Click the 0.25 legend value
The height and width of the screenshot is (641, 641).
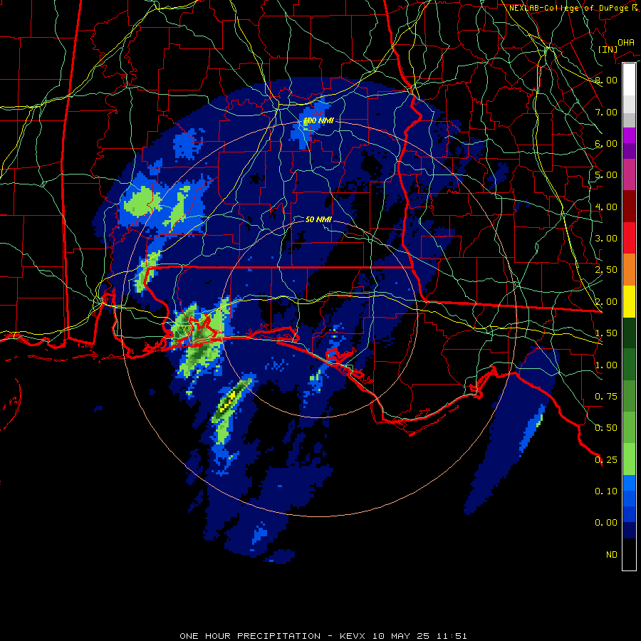[606, 460]
